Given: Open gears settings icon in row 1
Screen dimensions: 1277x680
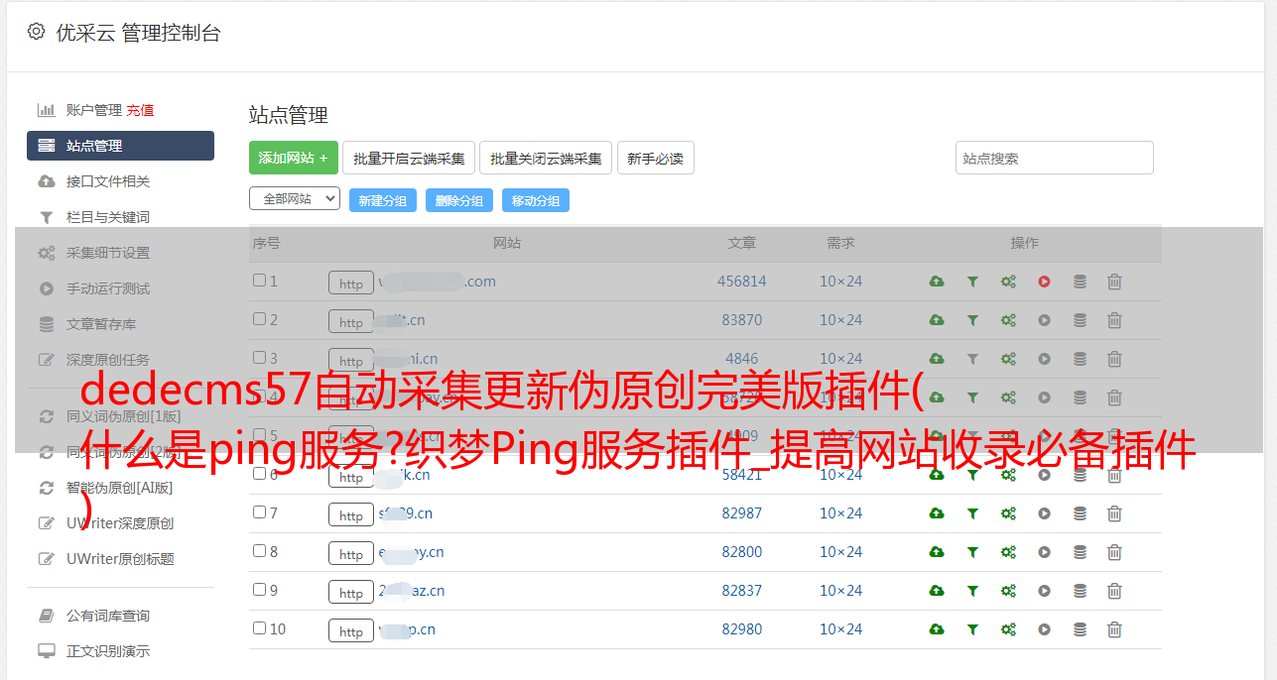Looking at the screenshot, I should (1008, 282).
